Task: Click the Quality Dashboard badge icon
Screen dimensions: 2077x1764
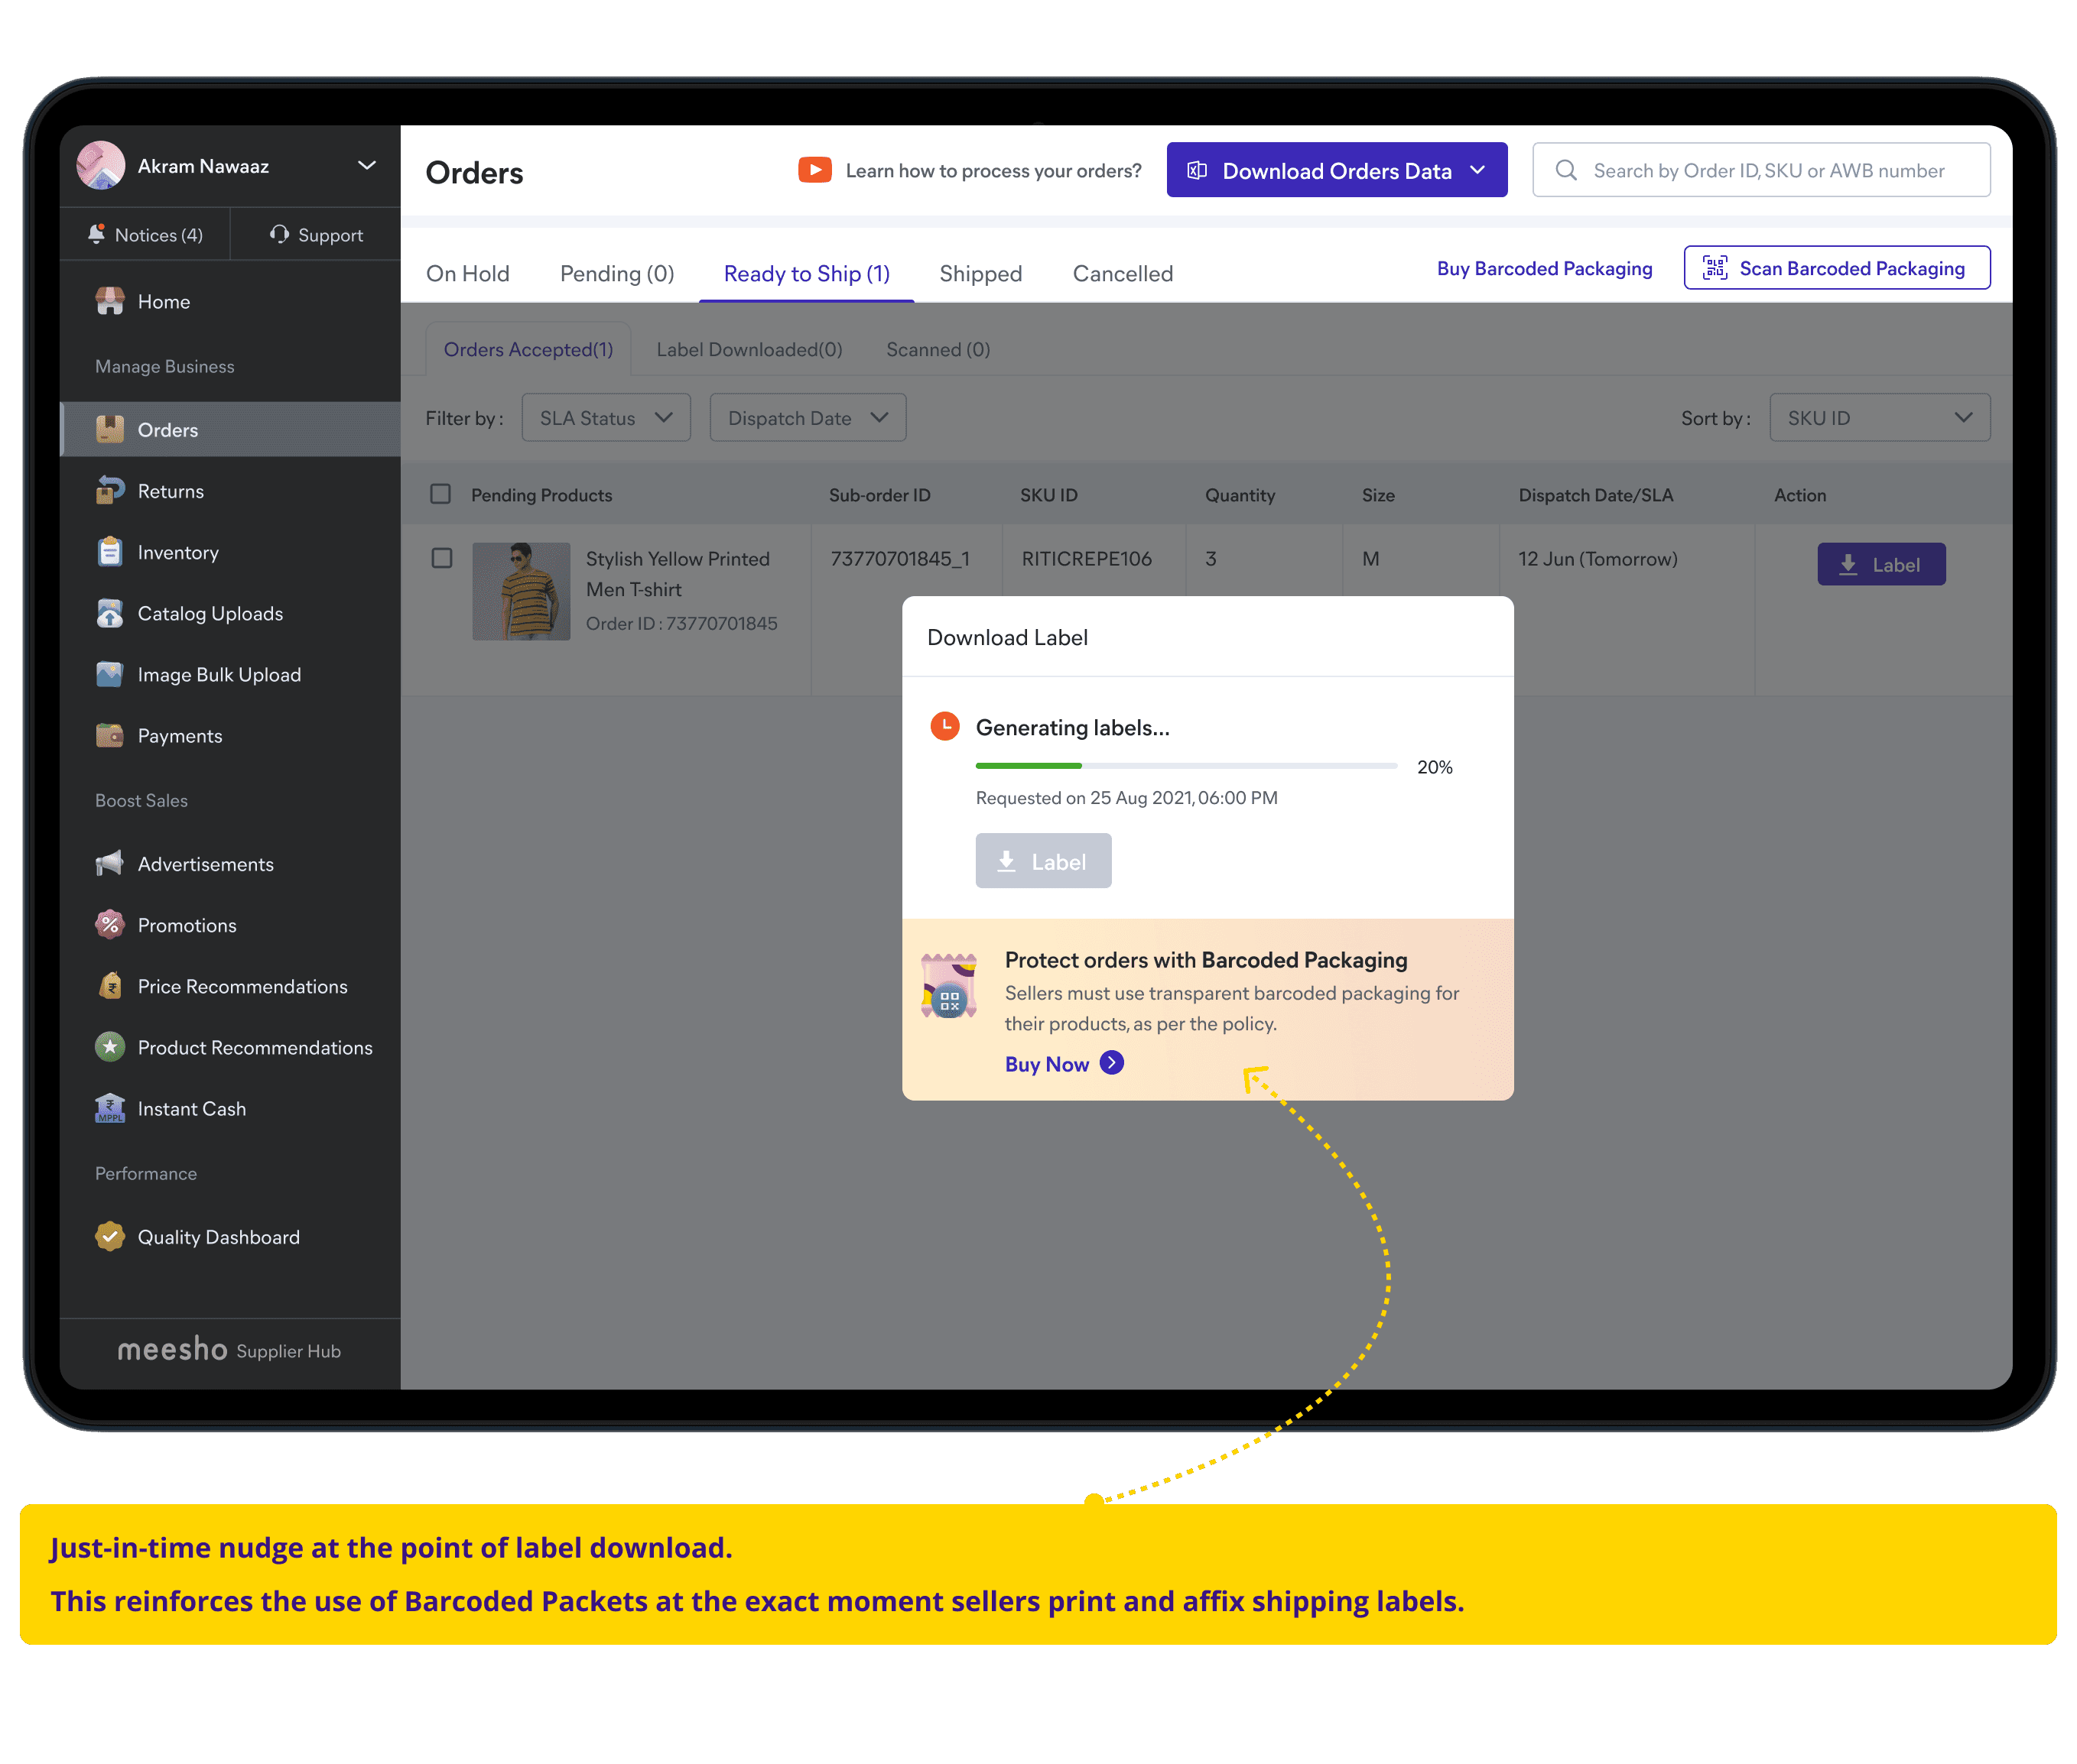Action: tap(110, 1237)
